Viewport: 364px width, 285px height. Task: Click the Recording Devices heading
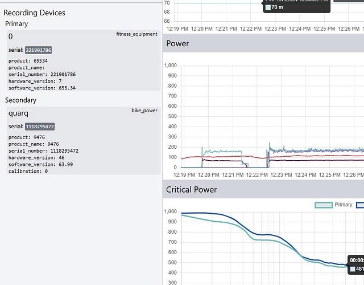pos(34,13)
